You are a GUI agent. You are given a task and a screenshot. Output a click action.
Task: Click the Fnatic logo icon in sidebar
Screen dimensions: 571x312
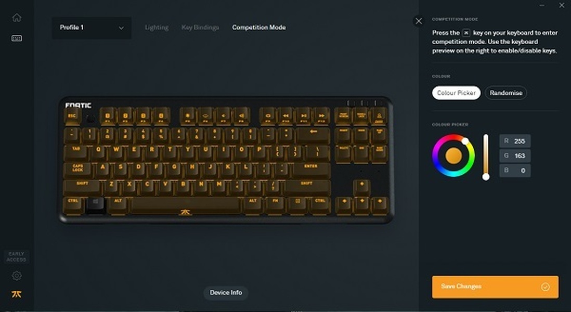(x=17, y=294)
